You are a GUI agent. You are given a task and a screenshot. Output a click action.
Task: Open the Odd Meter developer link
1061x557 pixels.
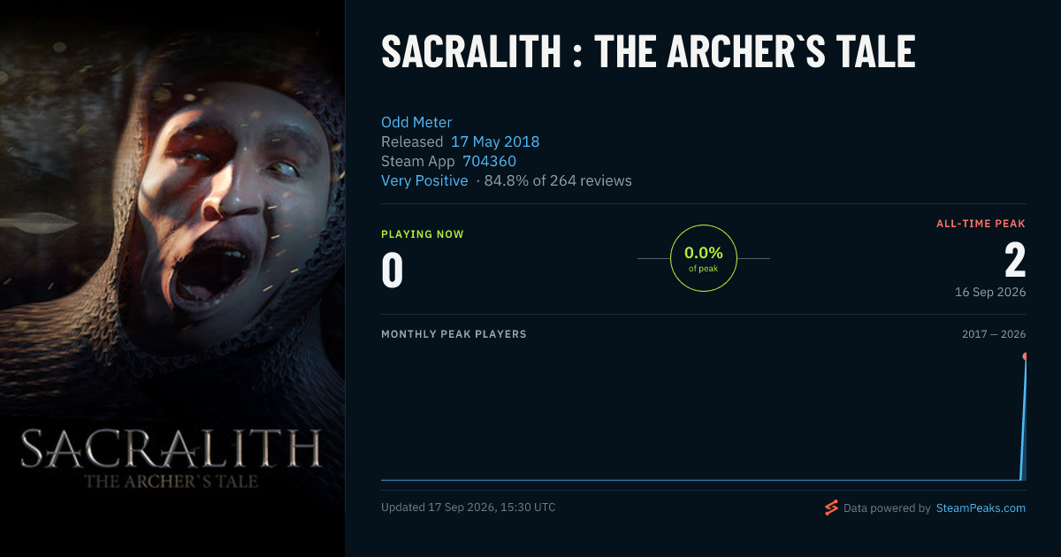click(416, 122)
